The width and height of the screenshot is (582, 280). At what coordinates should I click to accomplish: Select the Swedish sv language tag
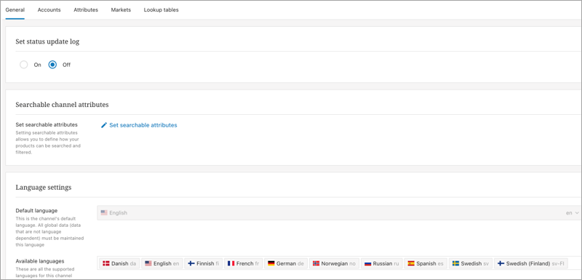click(x=470, y=264)
